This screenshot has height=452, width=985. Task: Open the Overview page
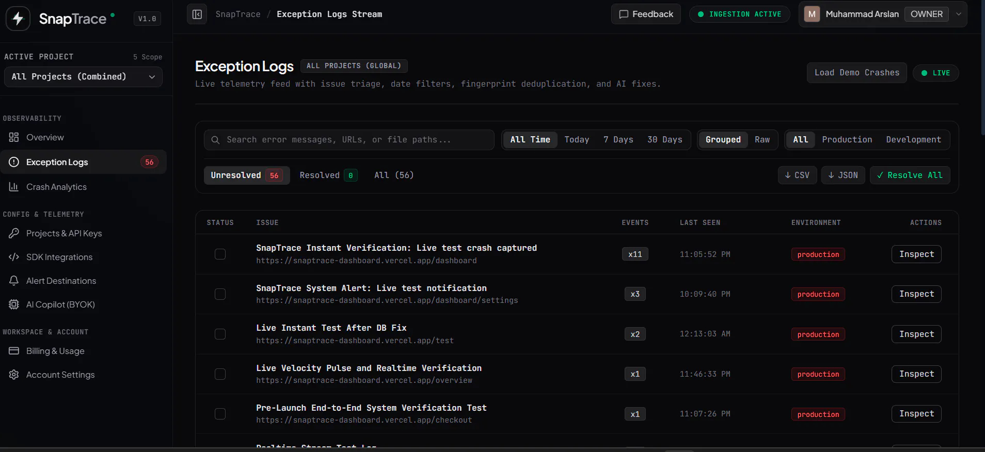[83, 137]
